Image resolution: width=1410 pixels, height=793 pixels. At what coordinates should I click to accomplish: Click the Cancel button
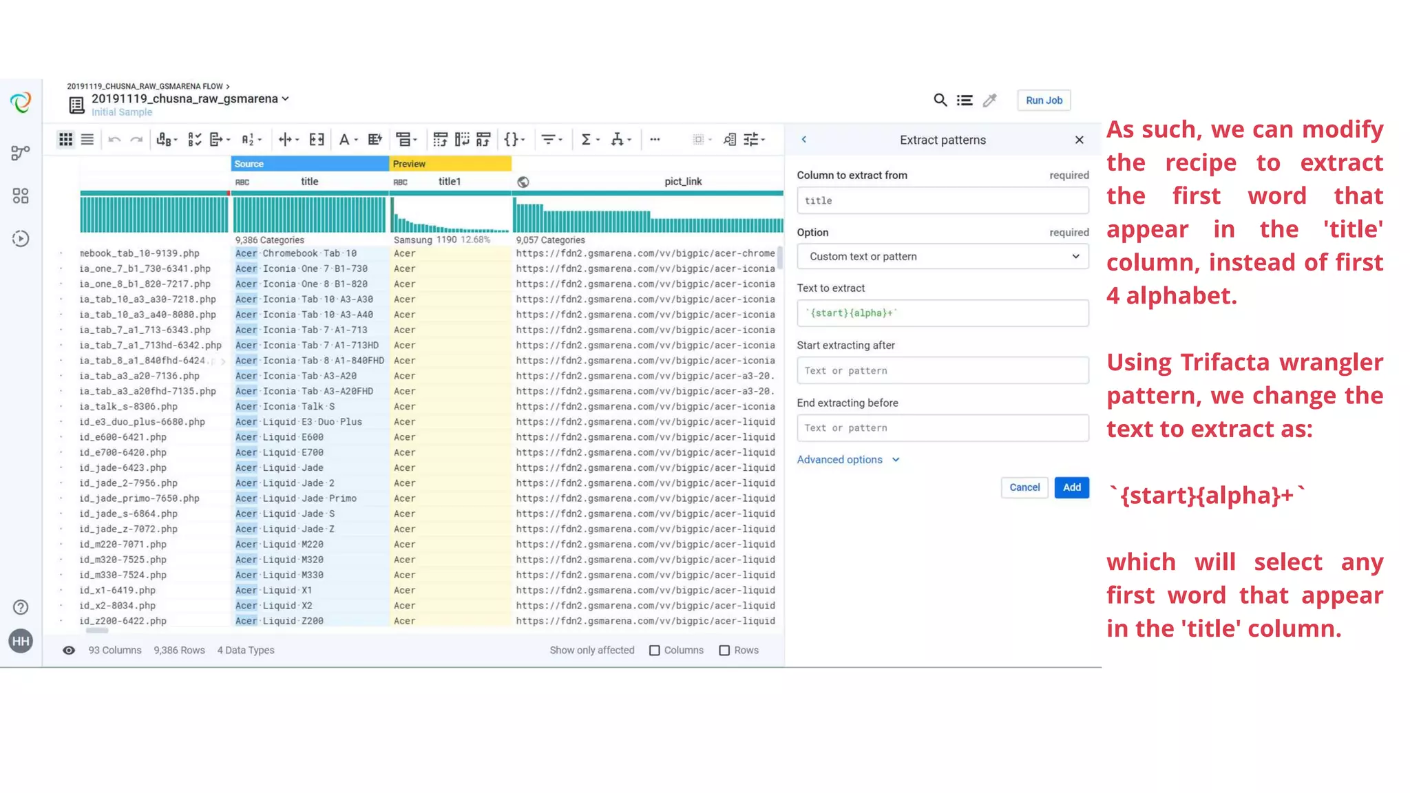pyautogui.click(x=1024, y=487)
